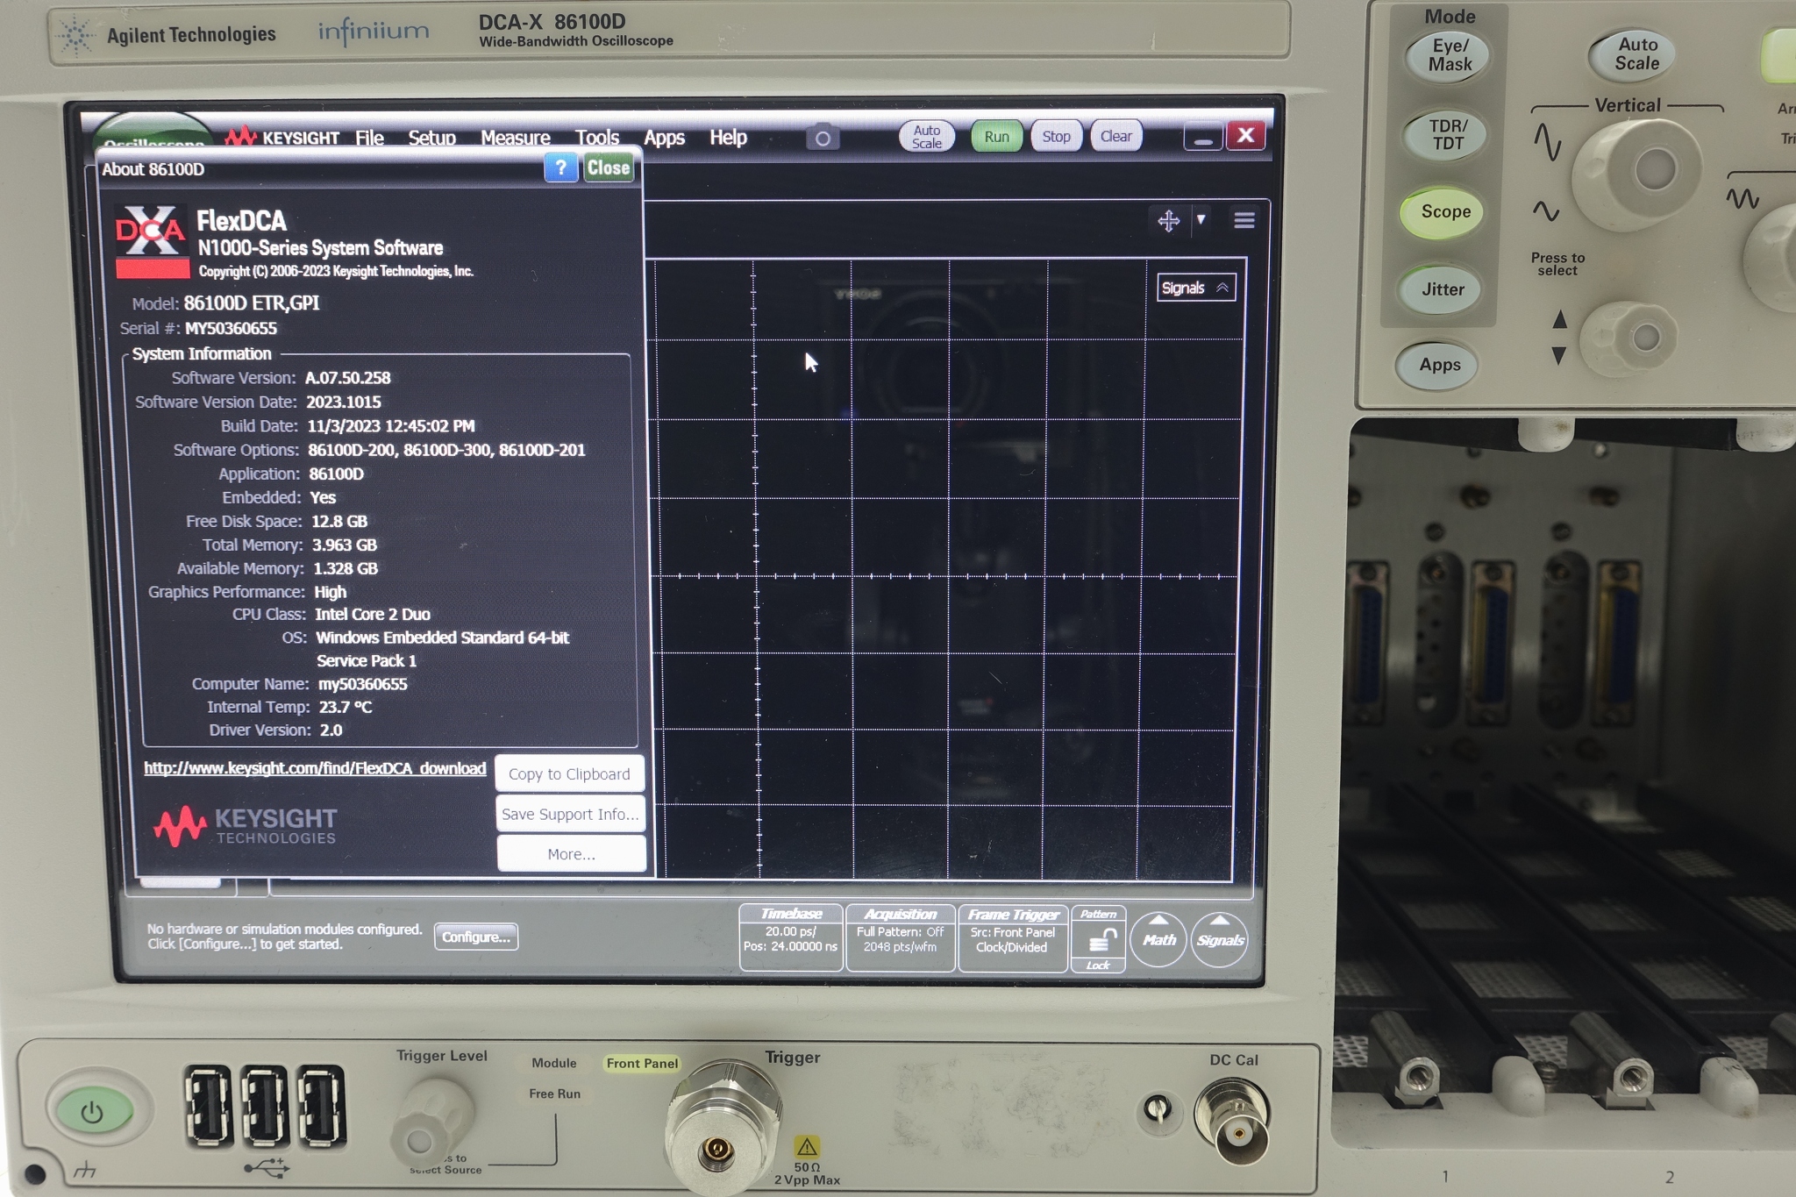Click the Pattern Lock icon
Image resolution: width=1796 pixels, height=1197 pixels.
[1098, 939]
